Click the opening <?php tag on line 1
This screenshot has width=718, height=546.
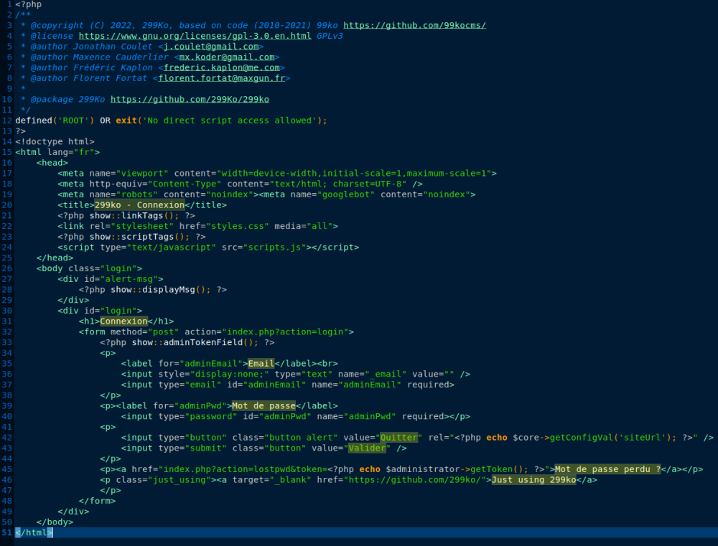pyautogui.click(x=29, y=4)
